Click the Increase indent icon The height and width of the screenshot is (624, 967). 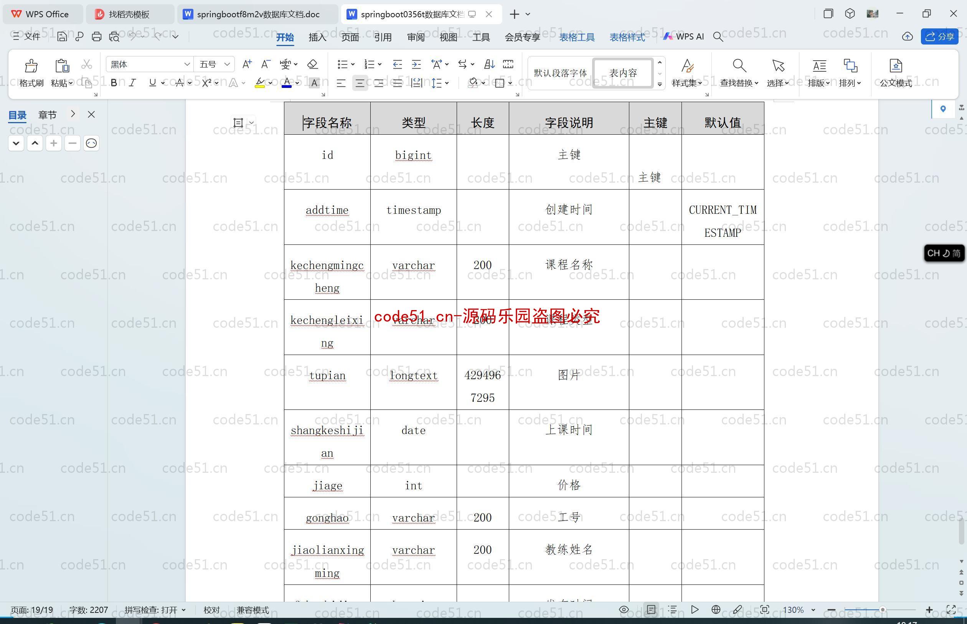(416, 64)
